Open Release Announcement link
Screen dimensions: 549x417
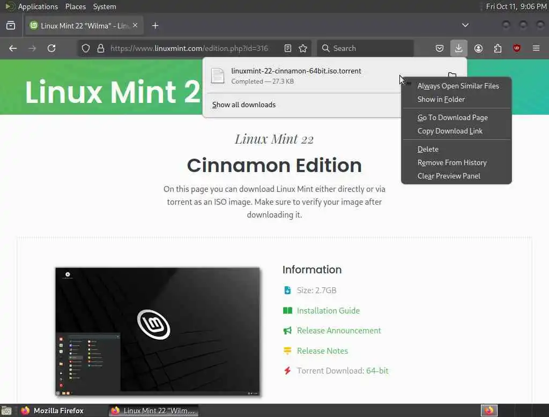tap(339, 331)
